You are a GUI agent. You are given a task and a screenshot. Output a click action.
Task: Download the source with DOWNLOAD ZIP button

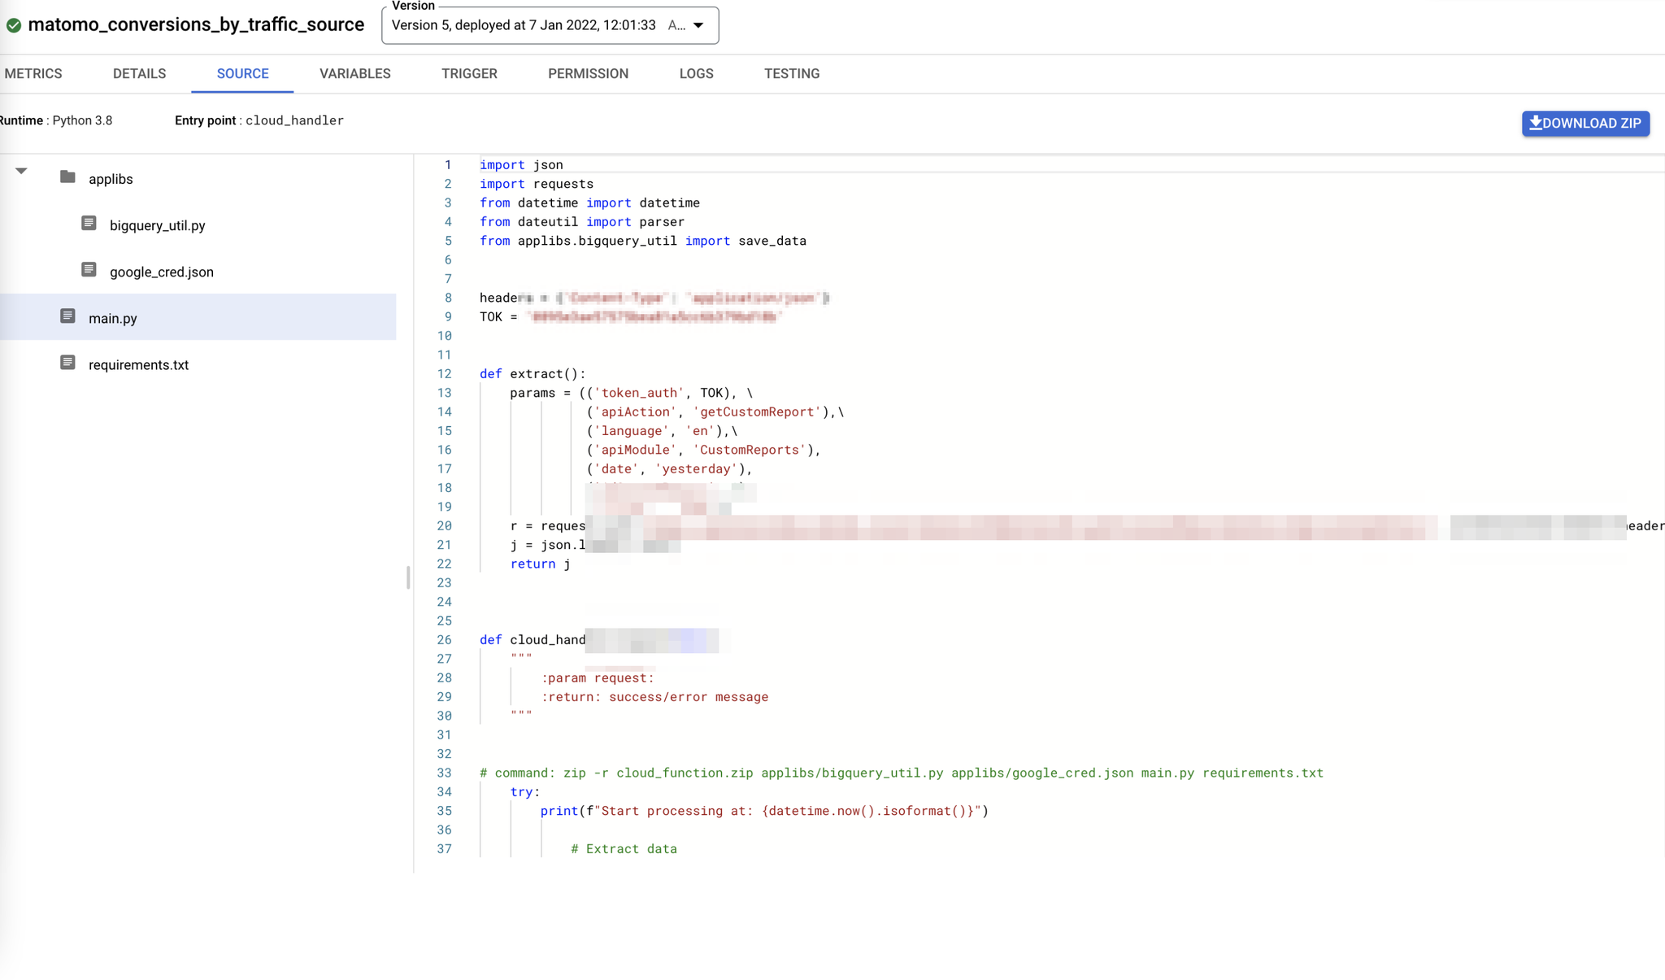pyautogui.click(x=1585, y=123)
